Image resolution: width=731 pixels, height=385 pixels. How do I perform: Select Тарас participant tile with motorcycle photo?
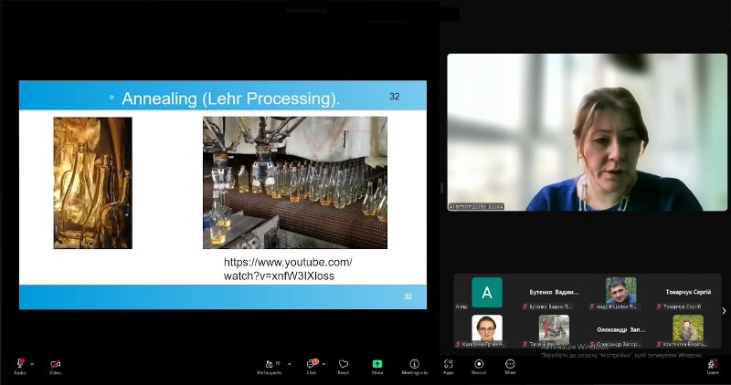pyautogui.click(x=554, y=328)
